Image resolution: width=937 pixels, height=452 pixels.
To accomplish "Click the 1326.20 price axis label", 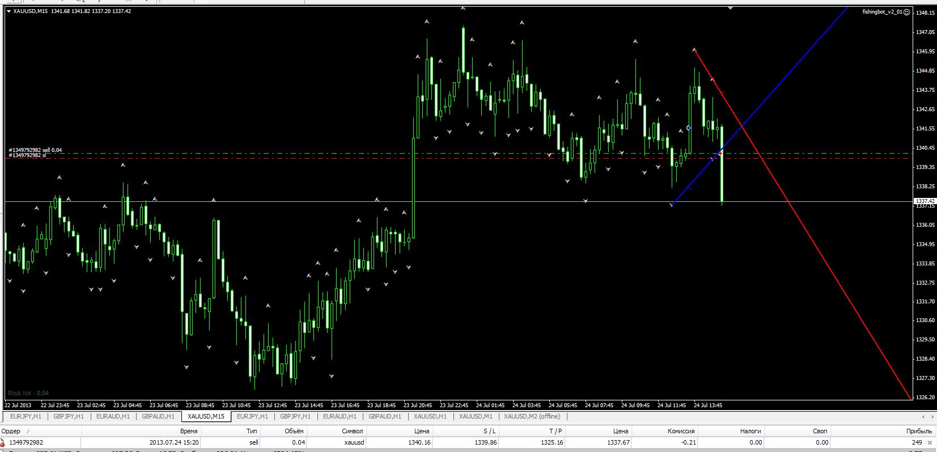I will (x=925, y=398).
